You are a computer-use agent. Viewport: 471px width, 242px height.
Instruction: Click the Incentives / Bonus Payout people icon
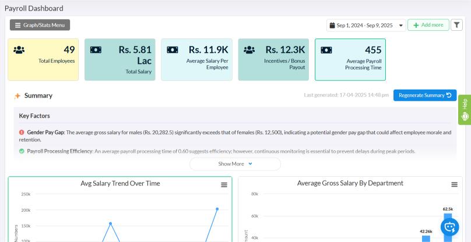point(249,50)
